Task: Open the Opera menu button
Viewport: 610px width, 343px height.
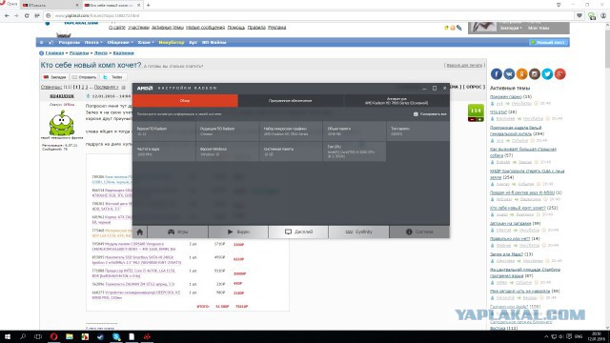Action: point(9,4)
